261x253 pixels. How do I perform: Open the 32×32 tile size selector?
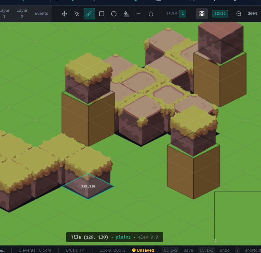tap(220, 13)
